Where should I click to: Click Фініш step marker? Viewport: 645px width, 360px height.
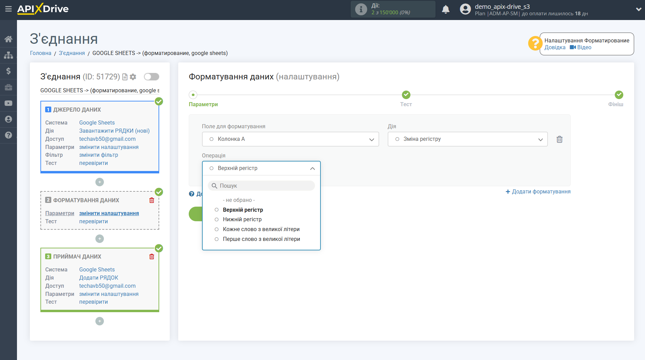coord(619,95)
